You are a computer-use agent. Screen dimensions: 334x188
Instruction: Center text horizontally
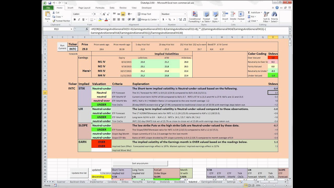click(119, 20)
